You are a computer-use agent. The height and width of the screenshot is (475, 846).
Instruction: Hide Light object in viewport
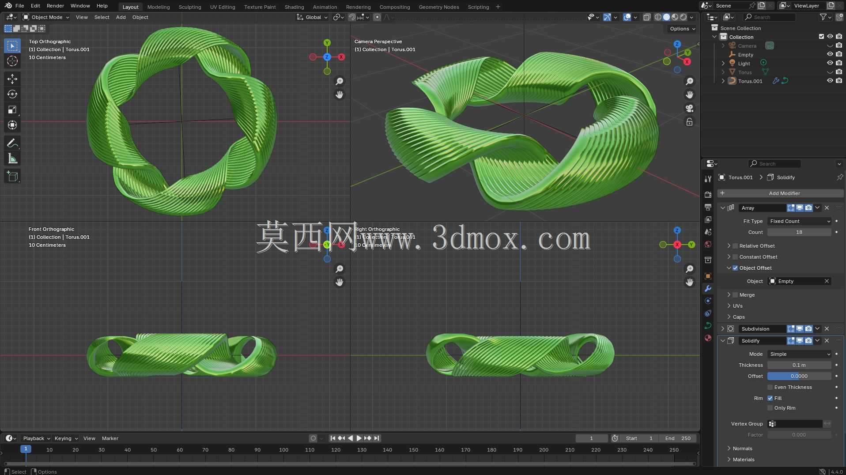click(x=830, y=63)
